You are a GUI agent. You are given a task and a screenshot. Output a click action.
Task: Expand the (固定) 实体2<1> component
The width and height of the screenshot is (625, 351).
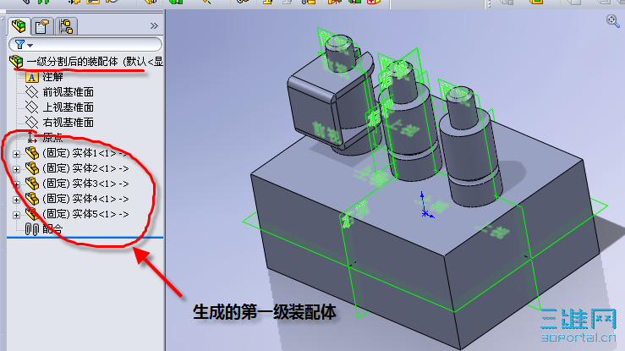(16, 169)
